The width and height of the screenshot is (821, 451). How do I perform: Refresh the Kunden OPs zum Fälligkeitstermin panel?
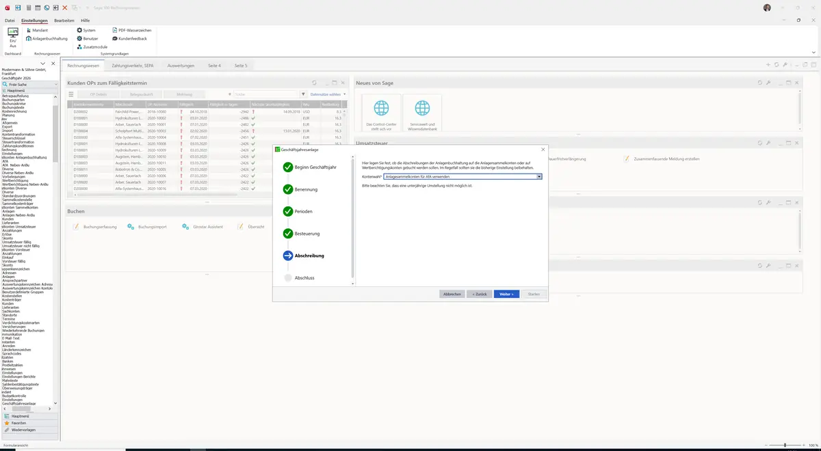(x=314, y=83)
